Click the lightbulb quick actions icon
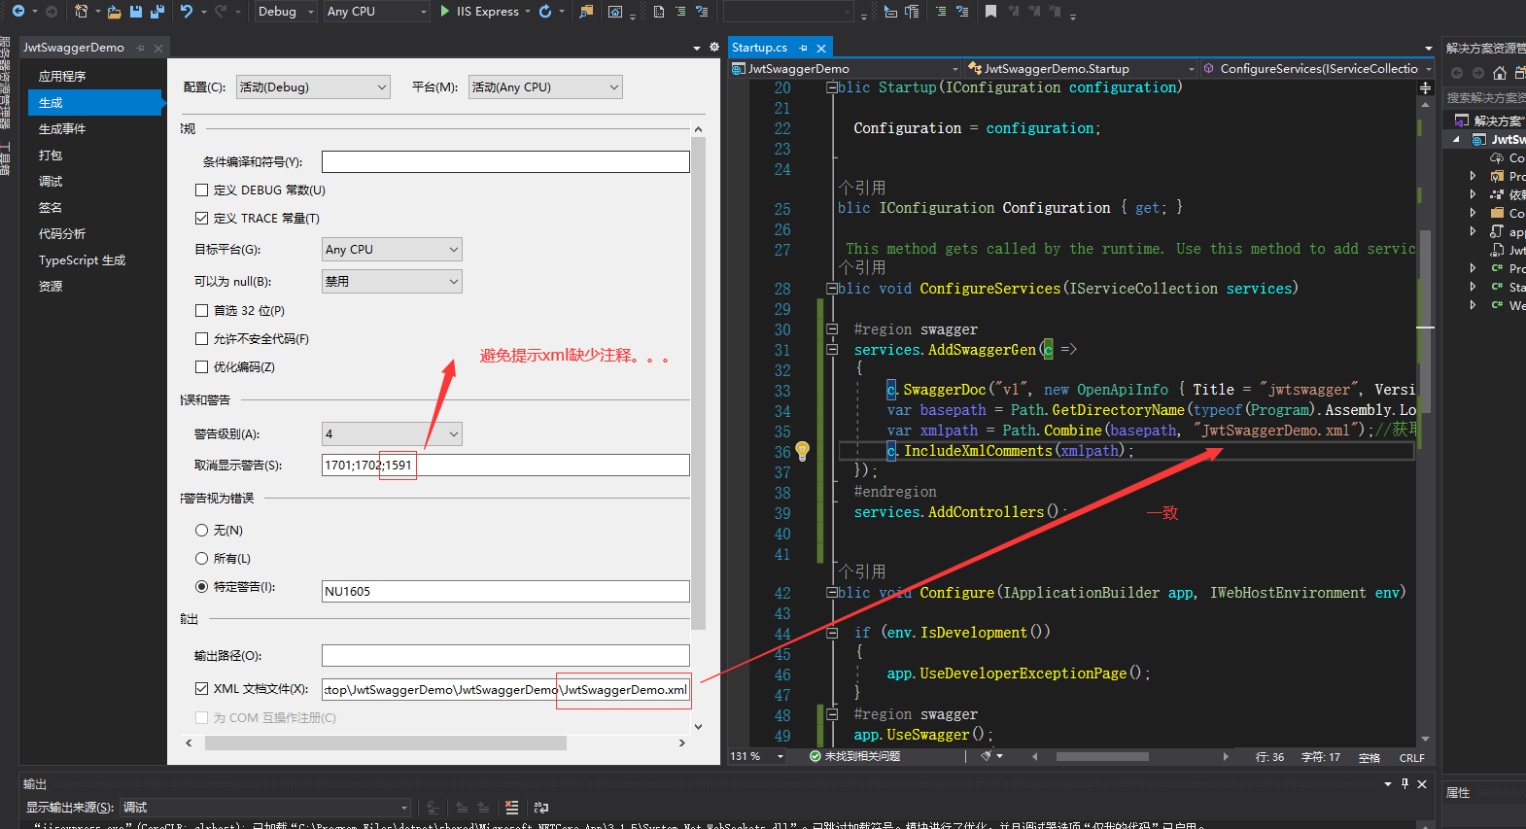The height and width of the screenshot is (829, 1526). (x=802, y=451)
